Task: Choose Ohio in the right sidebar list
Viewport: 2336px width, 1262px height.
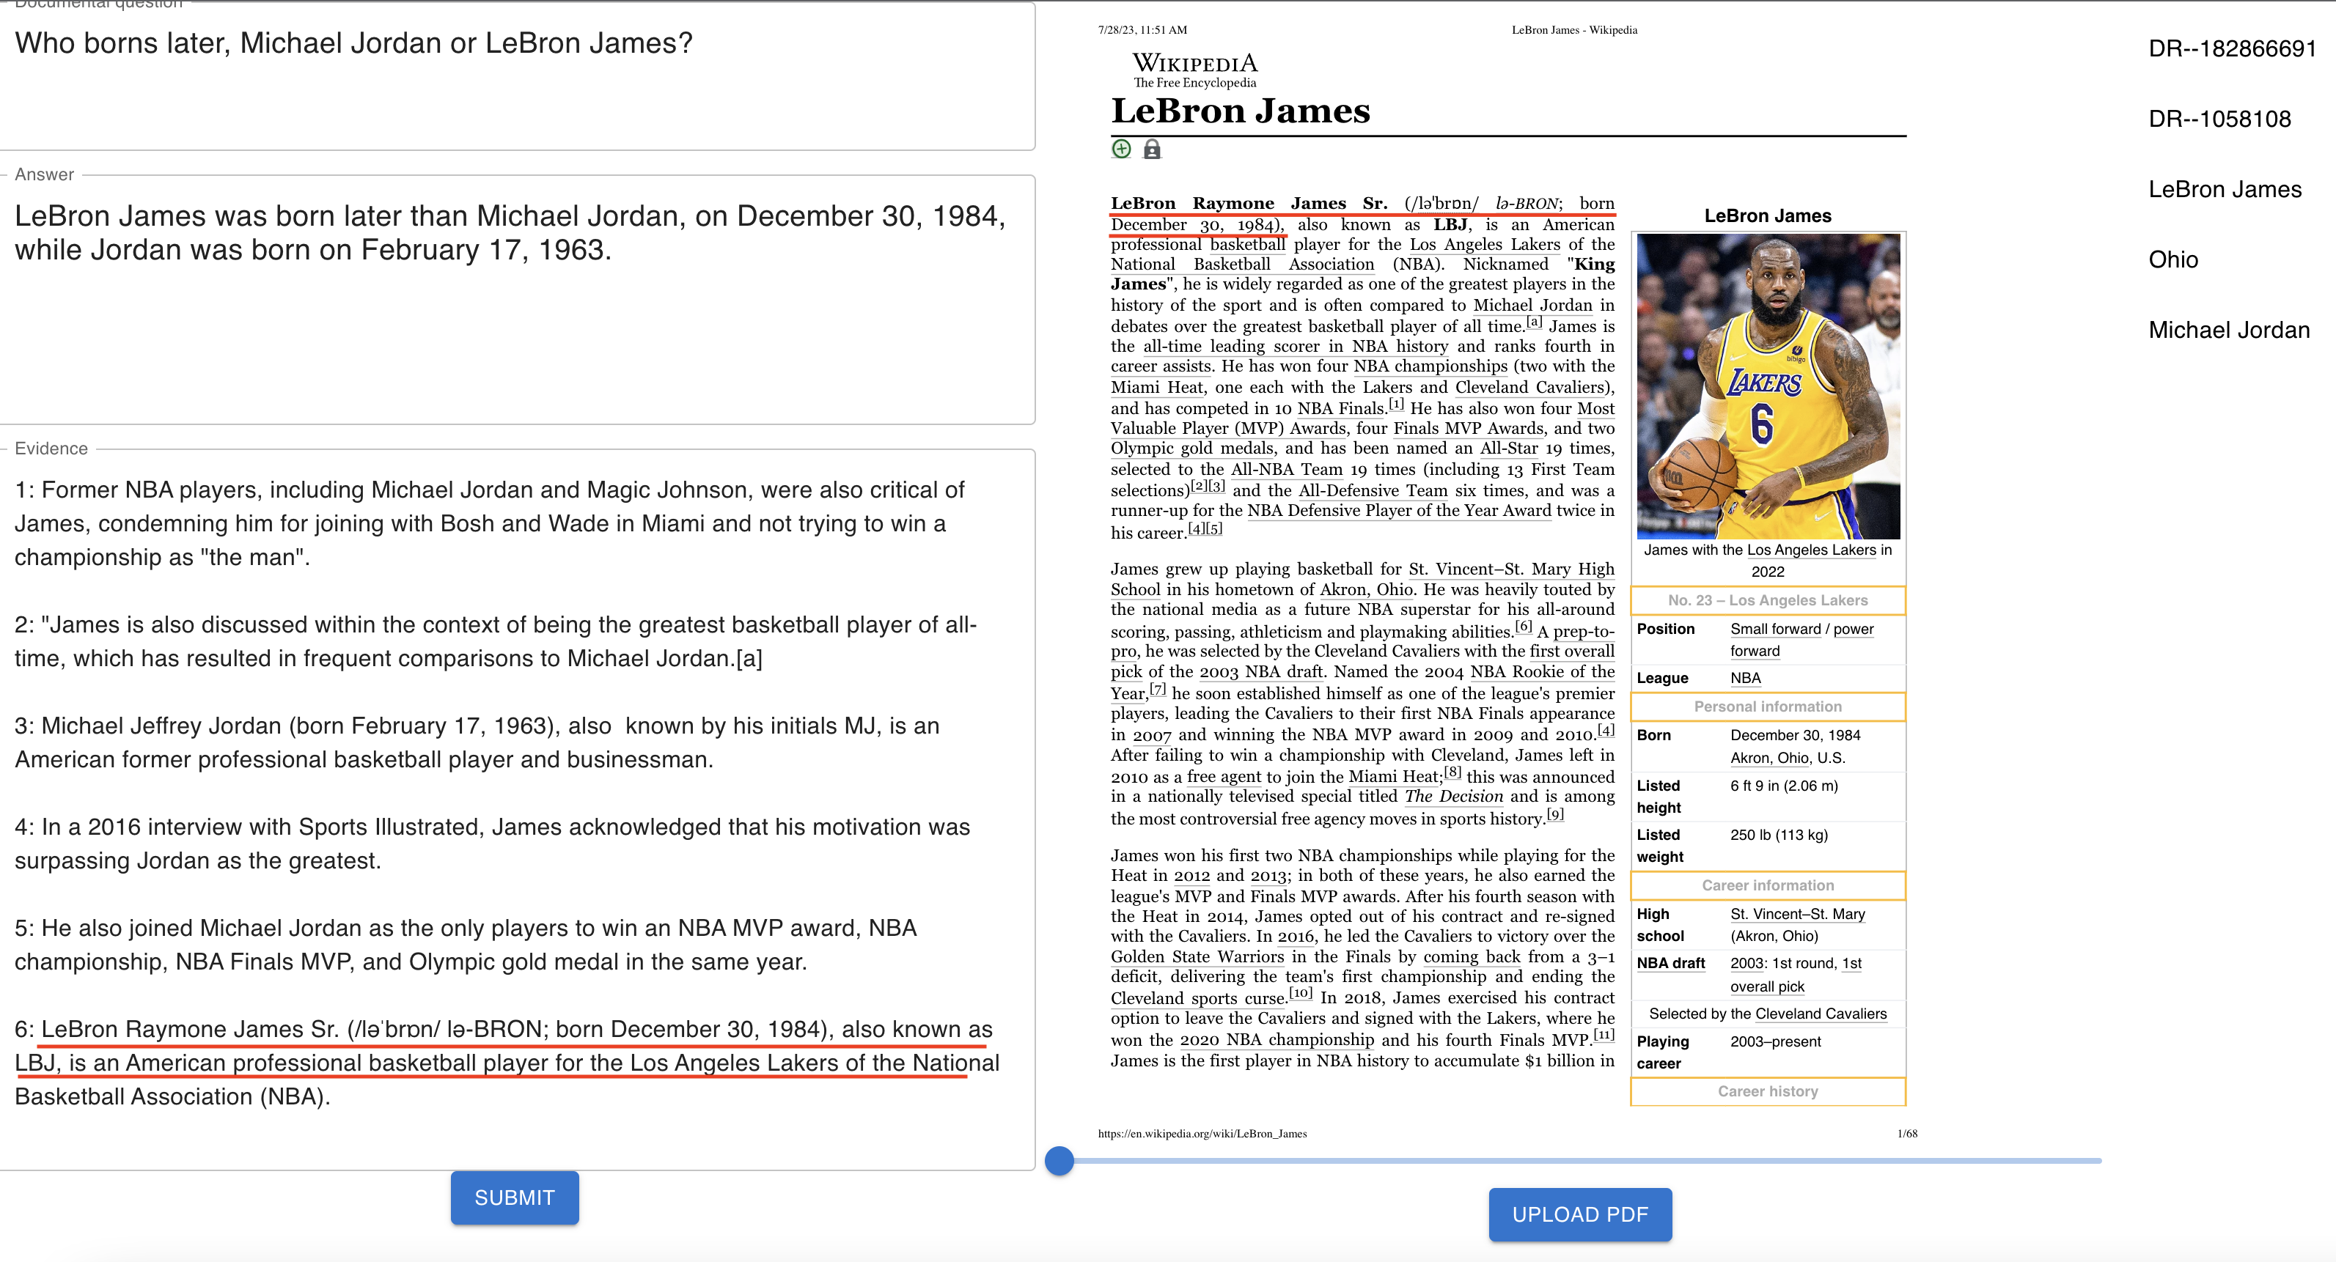Action: (2172, 260)
